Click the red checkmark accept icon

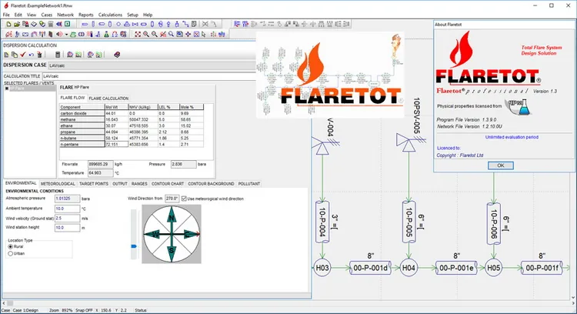tap(23, 55)
